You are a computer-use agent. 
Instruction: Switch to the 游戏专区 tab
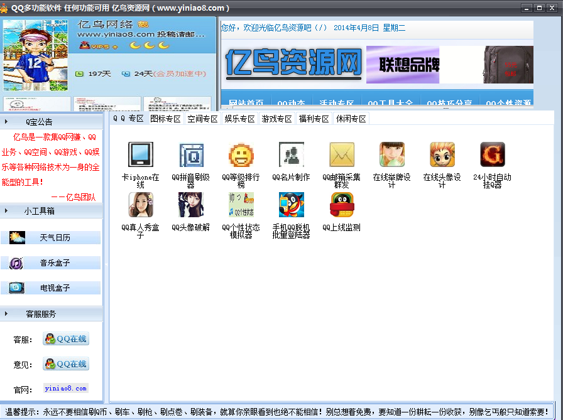point(277,119)
